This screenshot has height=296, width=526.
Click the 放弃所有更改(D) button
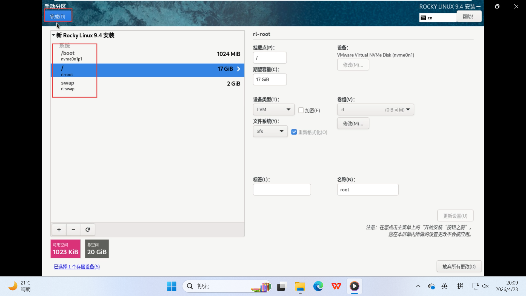(459, 266)
